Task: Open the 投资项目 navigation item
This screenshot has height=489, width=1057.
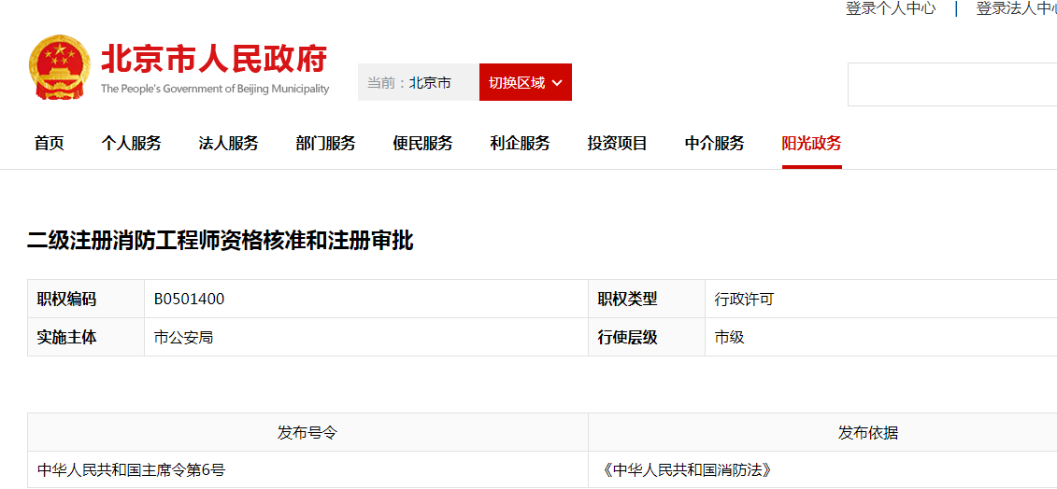Action: (x=618, y=144)
